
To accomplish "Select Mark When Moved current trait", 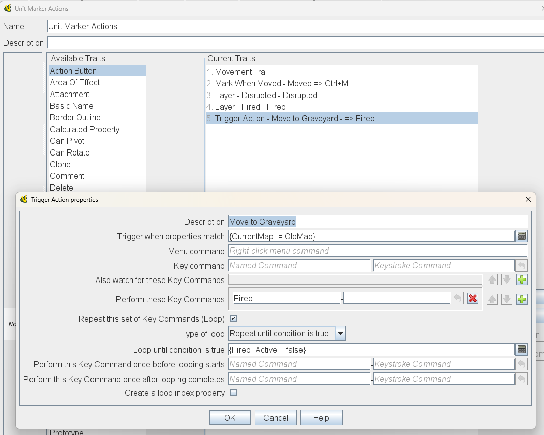I will [342, 84].
